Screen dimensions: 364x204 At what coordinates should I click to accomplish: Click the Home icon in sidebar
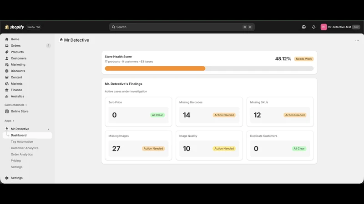click(x=7, y=39)
